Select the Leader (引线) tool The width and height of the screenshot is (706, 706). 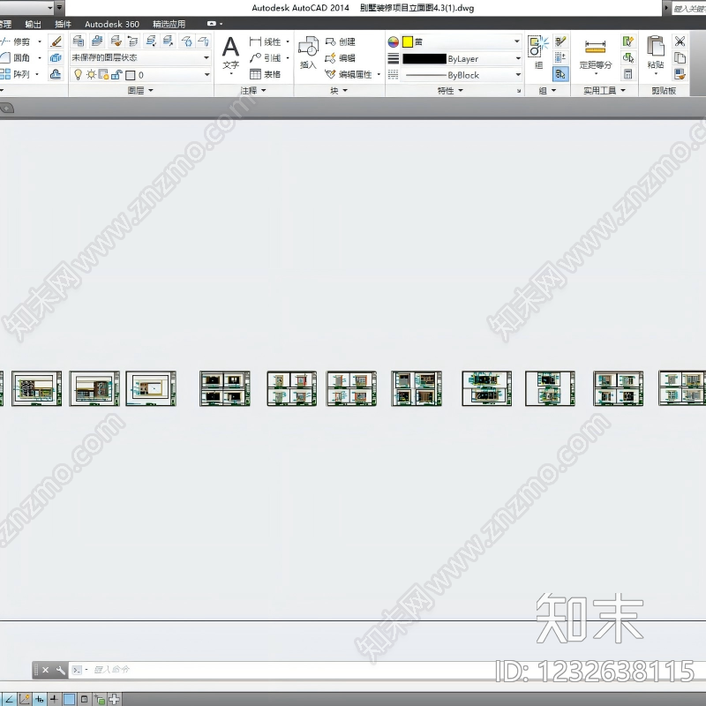coord(266,57)
